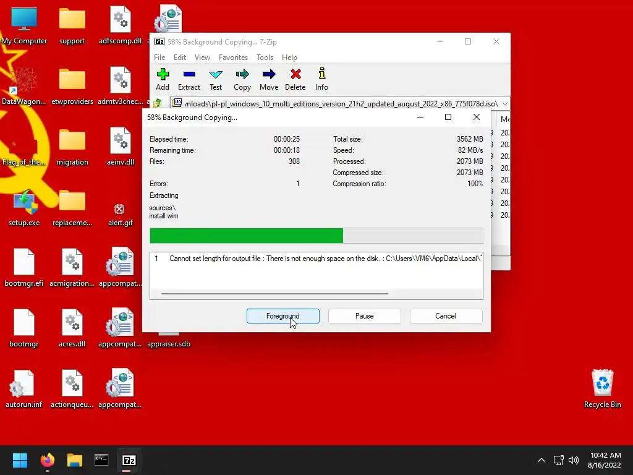Image resolution: width=633 pixels, height=475 pixels.
Task: Open the Tools menu
Action: coord(265,58)
